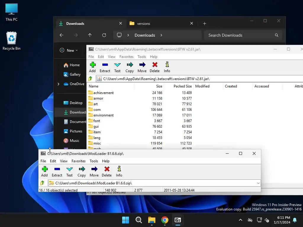This screenshot has height=227, width=303.
Task: Click the BTW v2.61.jar path field
Action: click(199, 79)
